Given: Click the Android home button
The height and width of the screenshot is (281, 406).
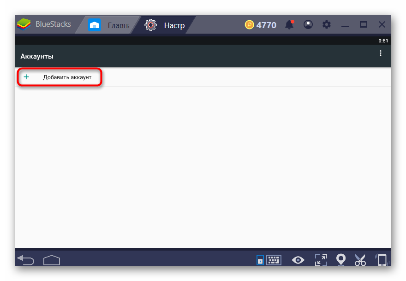Looking at the screenshot, I should 52,260.
